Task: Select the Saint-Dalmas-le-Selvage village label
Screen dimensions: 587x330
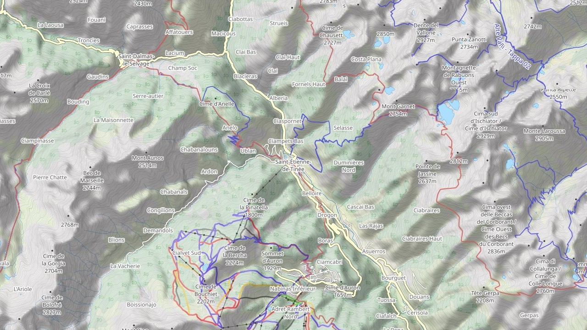Action: (x=137, y=60)
